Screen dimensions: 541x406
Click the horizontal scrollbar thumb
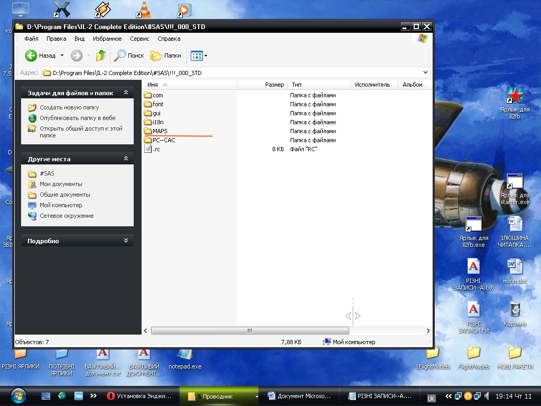[x=249, y=330]
